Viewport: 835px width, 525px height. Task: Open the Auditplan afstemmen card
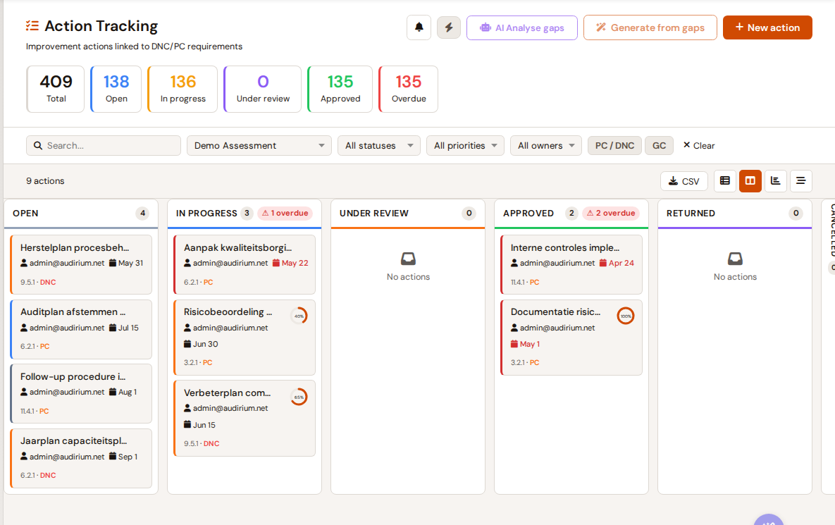81,329
